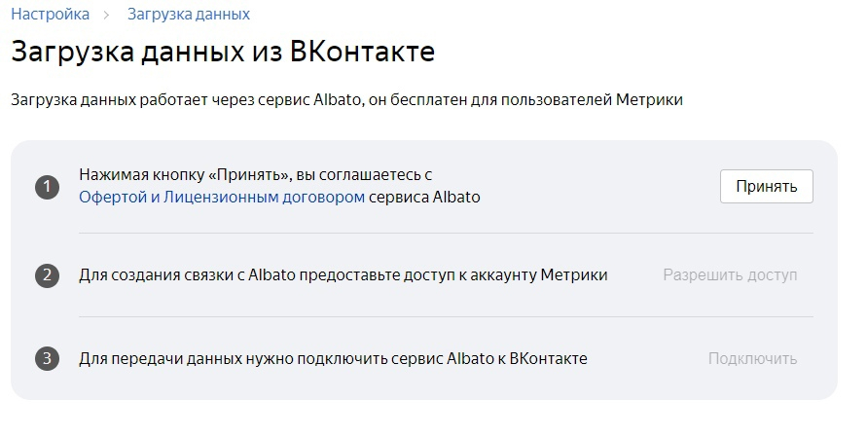Open Офертой и Лицензионным договором link
867x437 pixels.
222,197
